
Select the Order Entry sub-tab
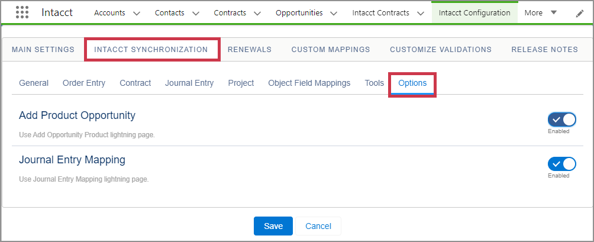(84, 83)
